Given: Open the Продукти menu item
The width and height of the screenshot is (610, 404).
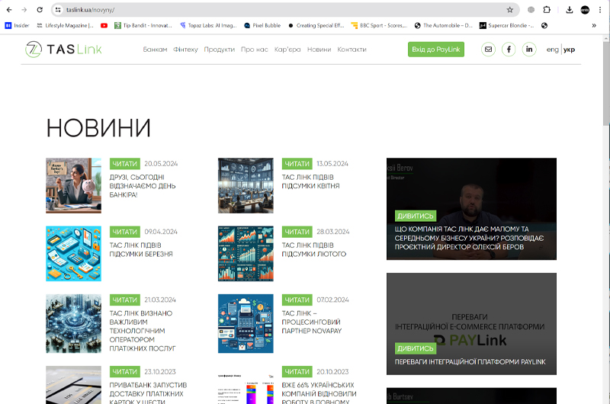Looking at the screenshot, I should tap(220, 50).
